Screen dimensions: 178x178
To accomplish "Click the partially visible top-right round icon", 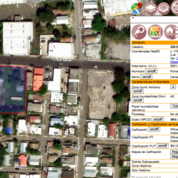I will 175,8.
